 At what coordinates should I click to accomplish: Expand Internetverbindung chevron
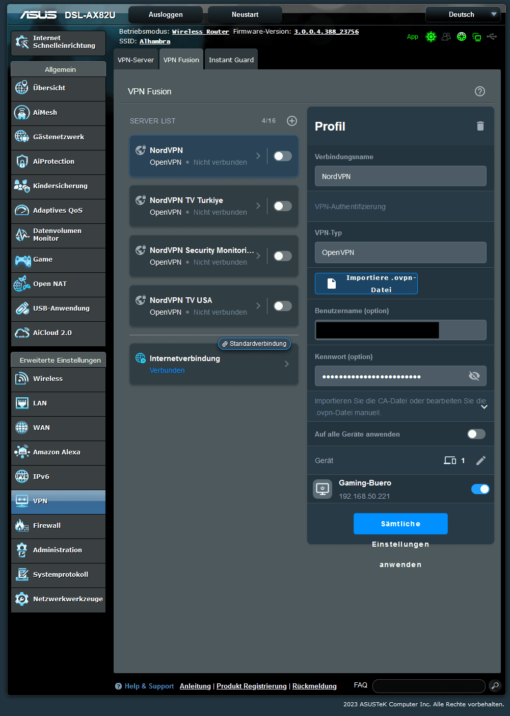(287, 364)
